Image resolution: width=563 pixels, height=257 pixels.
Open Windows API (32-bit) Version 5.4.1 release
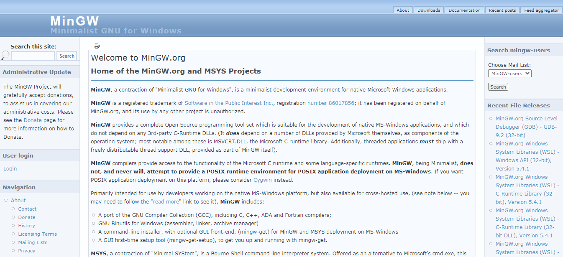click(x=527, y=156)
